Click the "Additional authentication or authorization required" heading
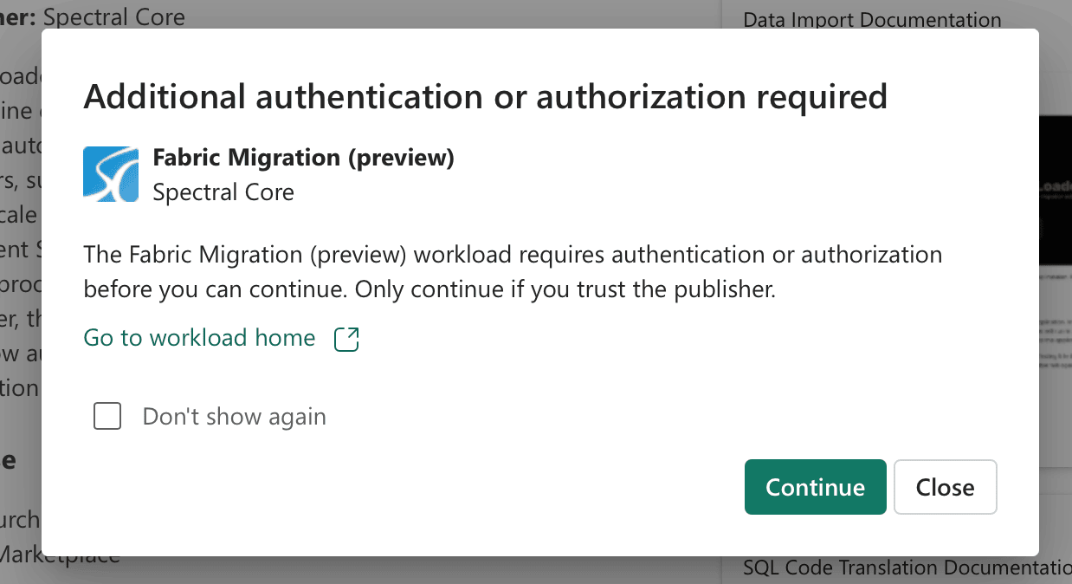 click(485, 96)
